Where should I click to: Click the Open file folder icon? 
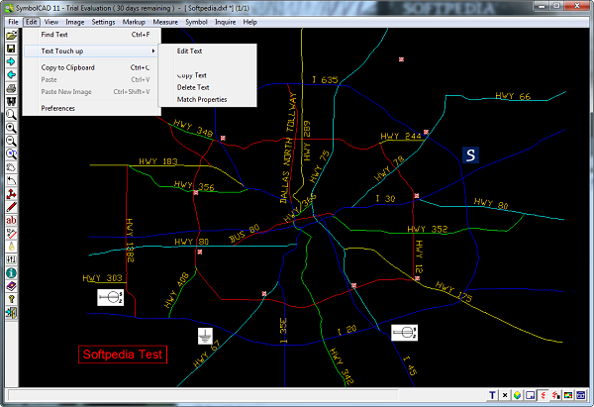pyautogui.click(x=10, y=36)
